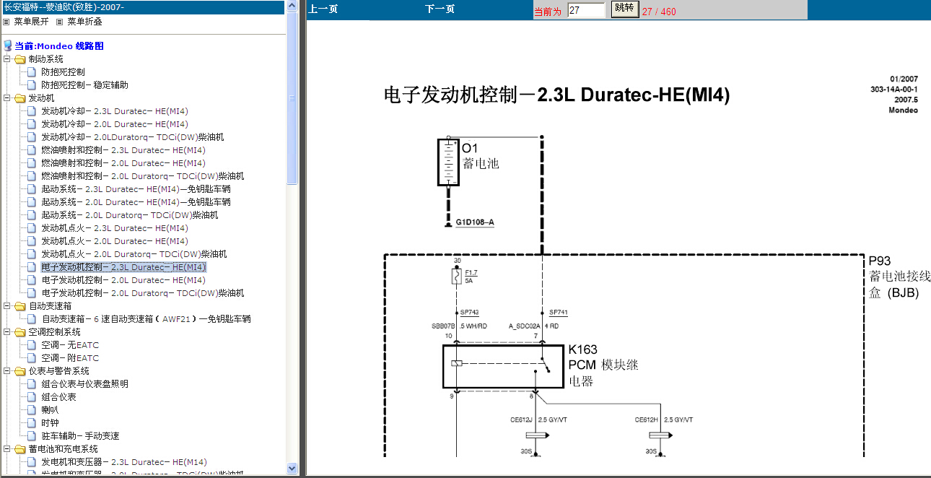
Task: Click page icon for 燃油喷射和控制 2.3L Duratec
Action: click(x=32, y=150)
